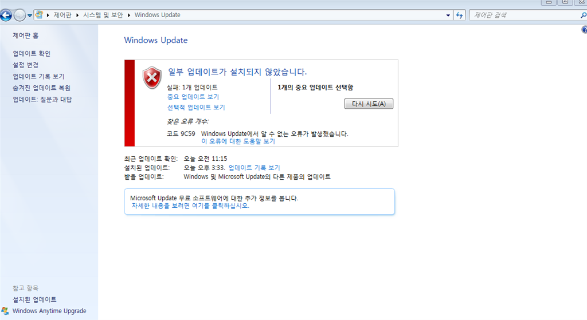The width and height of the screenshot is (587, 320).
Task: Open 업데이트: 질문과 대답 link
Action: pos(42,100)
